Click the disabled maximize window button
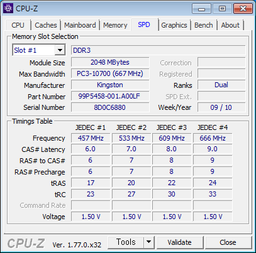256x253 pixels. tap(222, 9)
